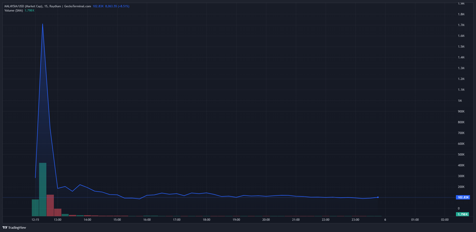Viewport: 476px width, 232px height.
Task: Click the MALAYSIA/USD chart legend title
Action: (x=48, y=6)
